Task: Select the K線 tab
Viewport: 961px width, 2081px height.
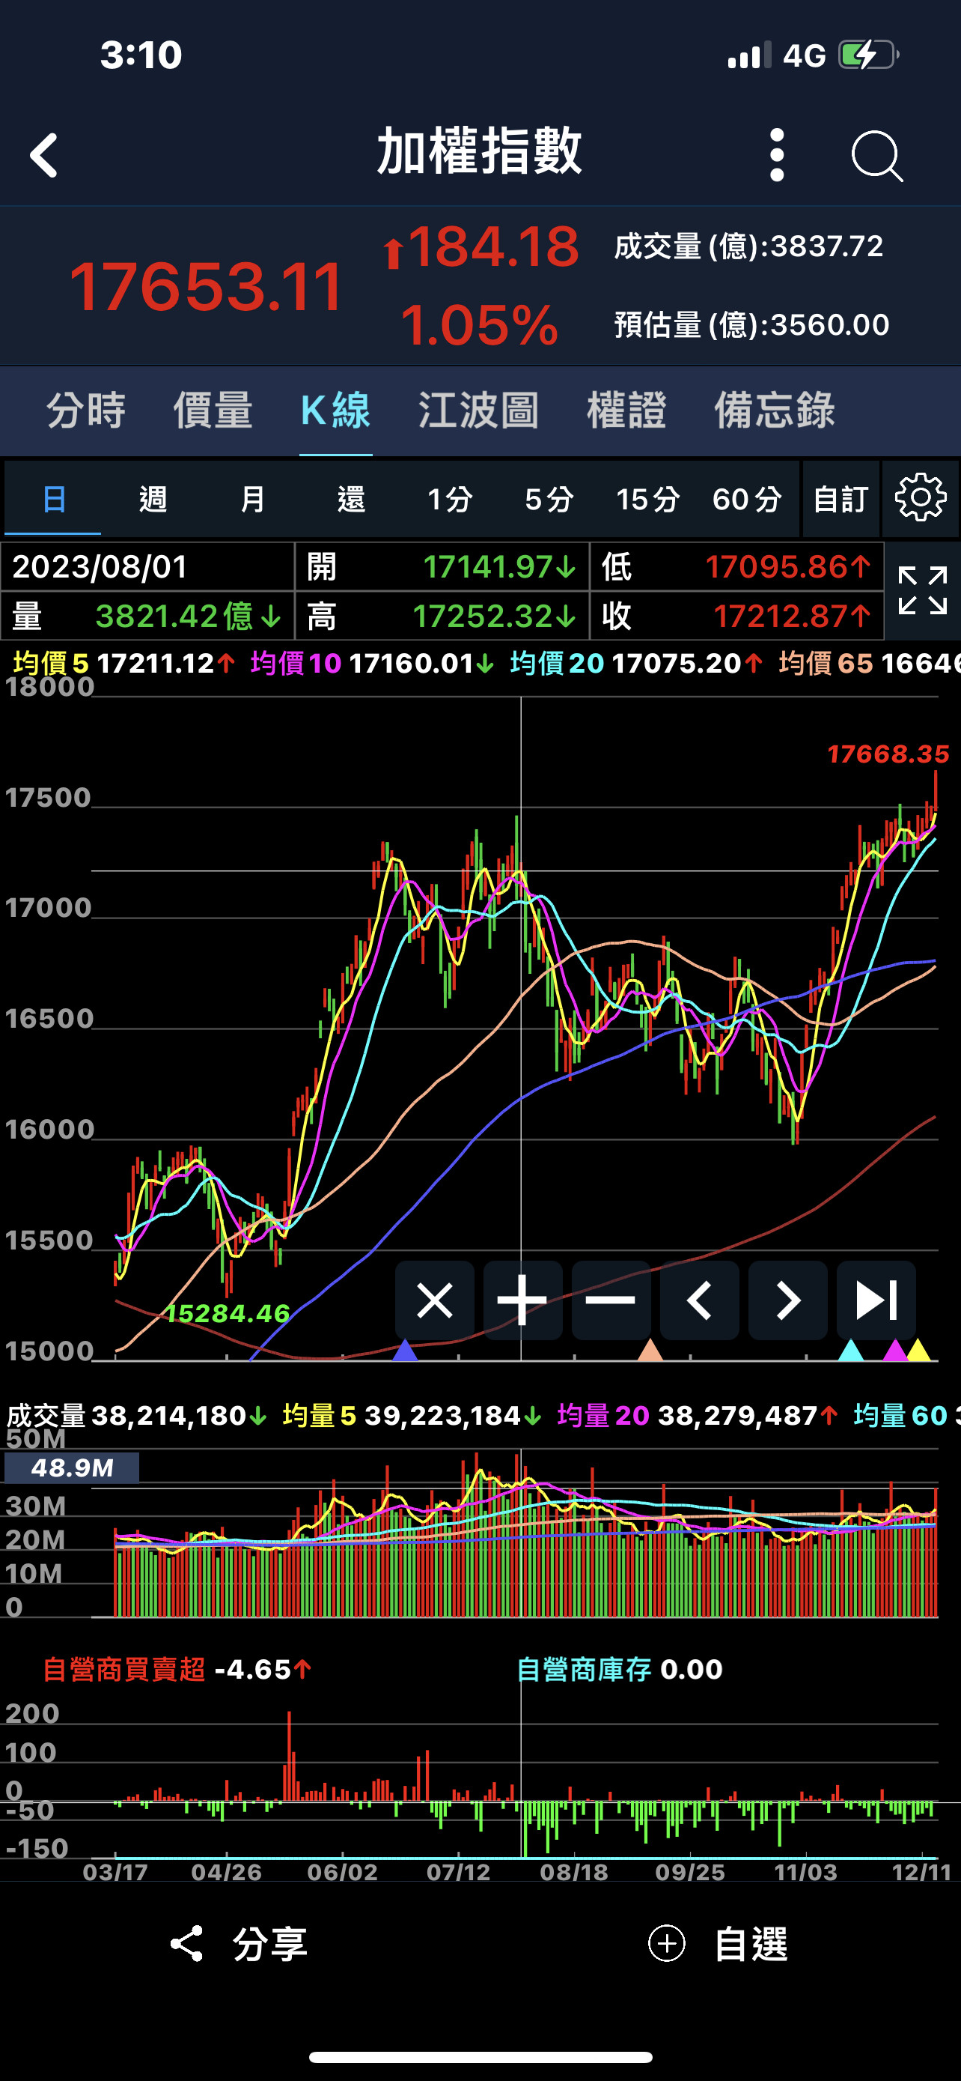Action: [335, 411]
